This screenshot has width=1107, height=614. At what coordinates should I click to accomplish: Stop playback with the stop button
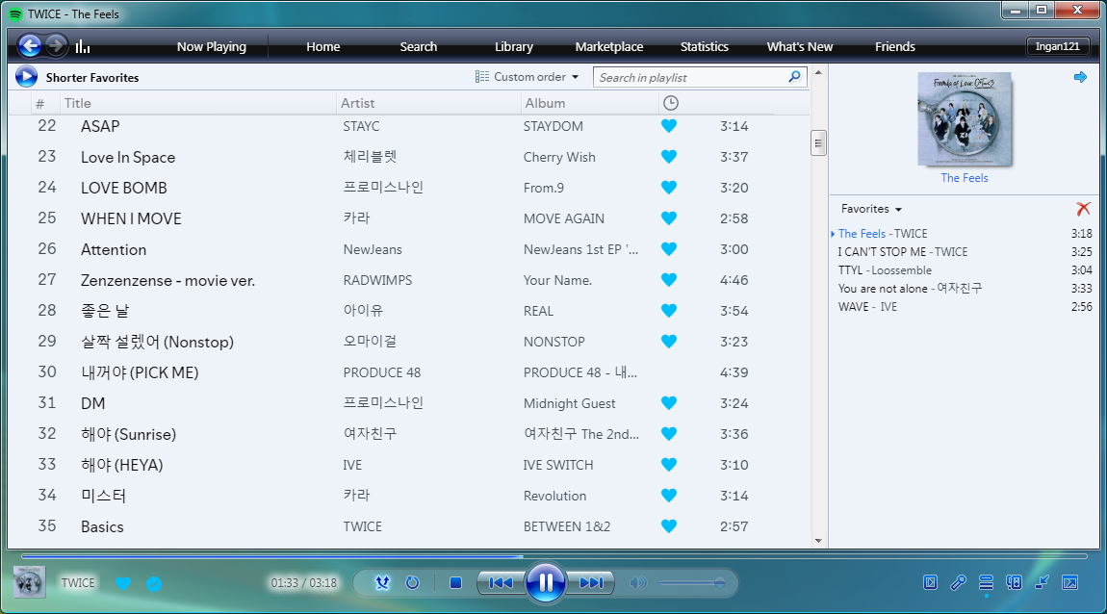(455, 583)
